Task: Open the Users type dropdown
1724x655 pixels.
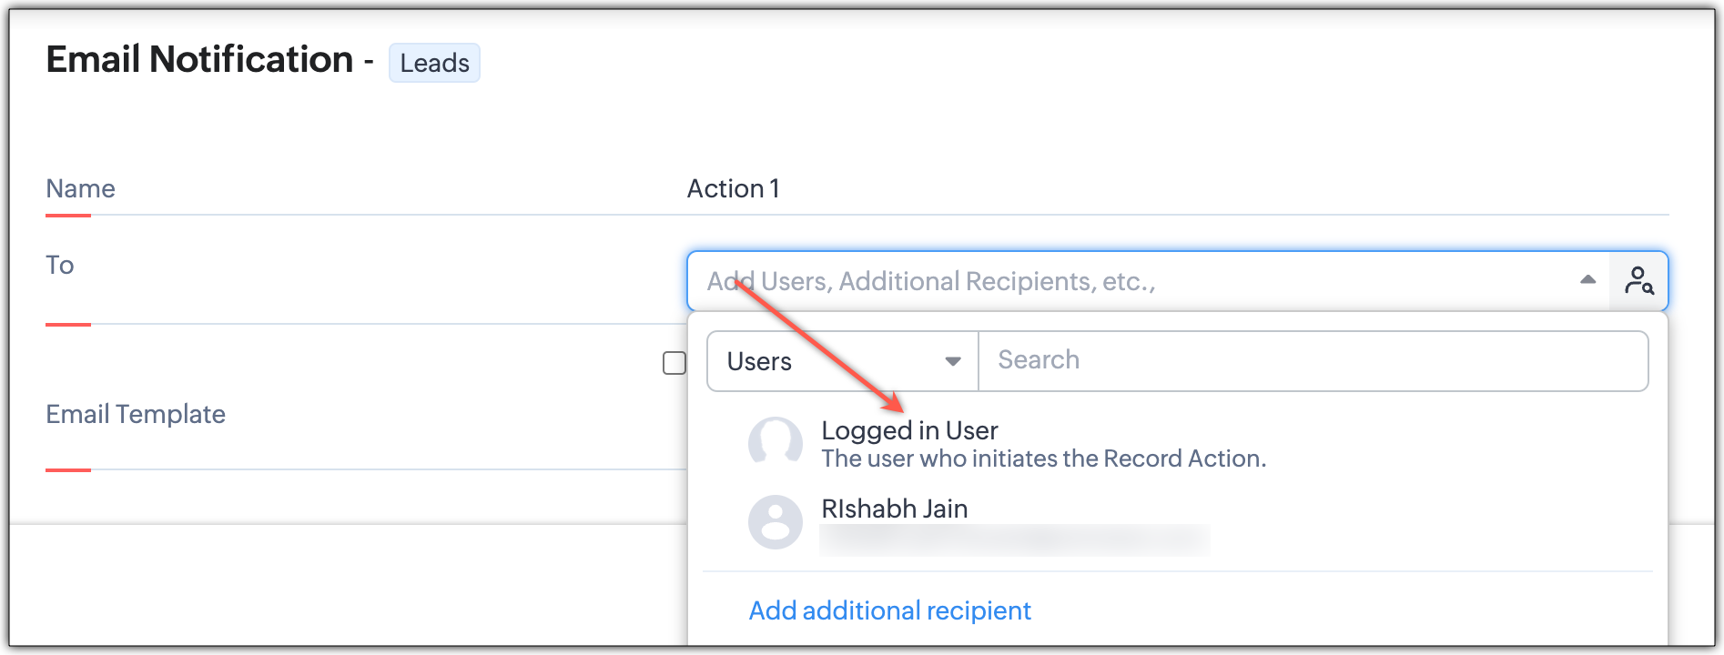Action: 842,361
